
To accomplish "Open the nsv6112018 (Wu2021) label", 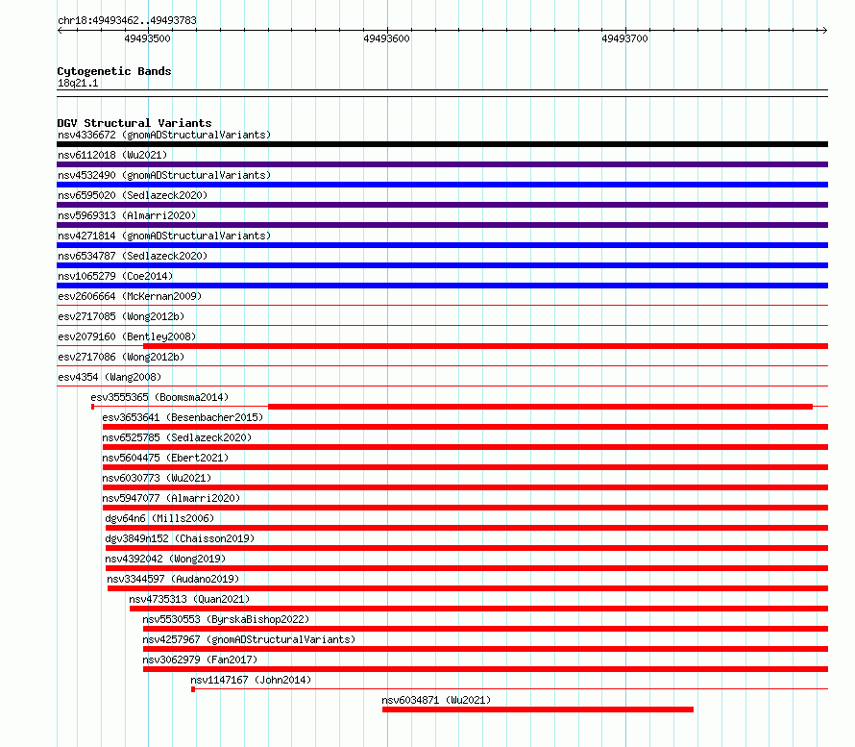I will [x=112, y=155].
